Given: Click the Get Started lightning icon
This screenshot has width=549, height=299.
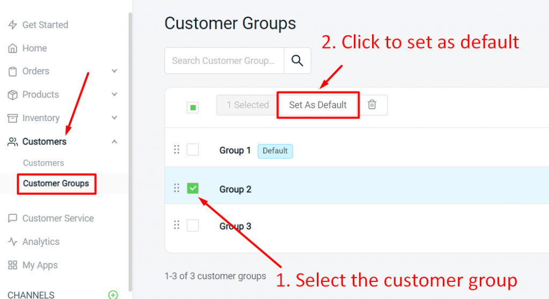Looking at the screenshot, I should point(12,25).
